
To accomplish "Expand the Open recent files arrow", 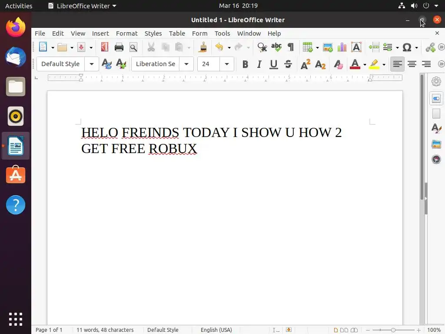I will (x=72, y=48).
